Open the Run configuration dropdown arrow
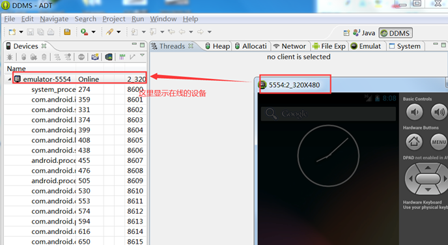Screen dimensions: 448x245 pos(93,32)
